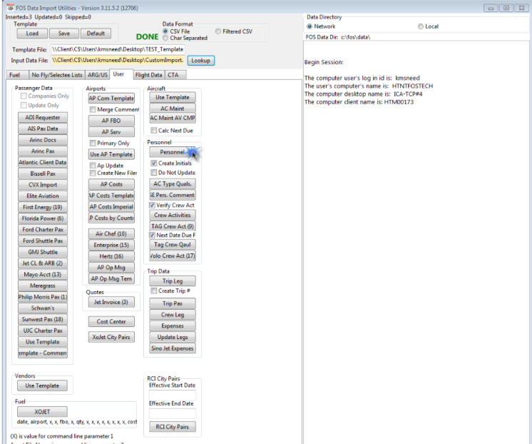Click the Lookup button

(x=200, y=61)
